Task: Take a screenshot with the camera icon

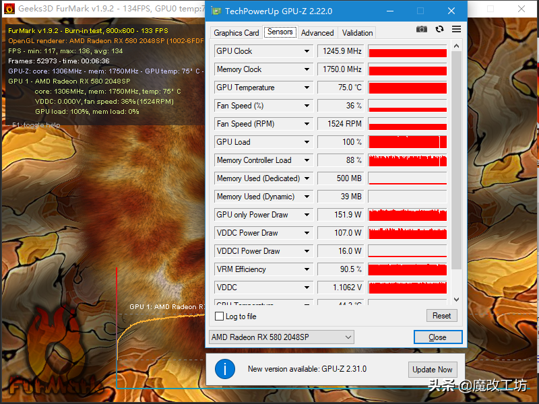Action: click(422, 29)
